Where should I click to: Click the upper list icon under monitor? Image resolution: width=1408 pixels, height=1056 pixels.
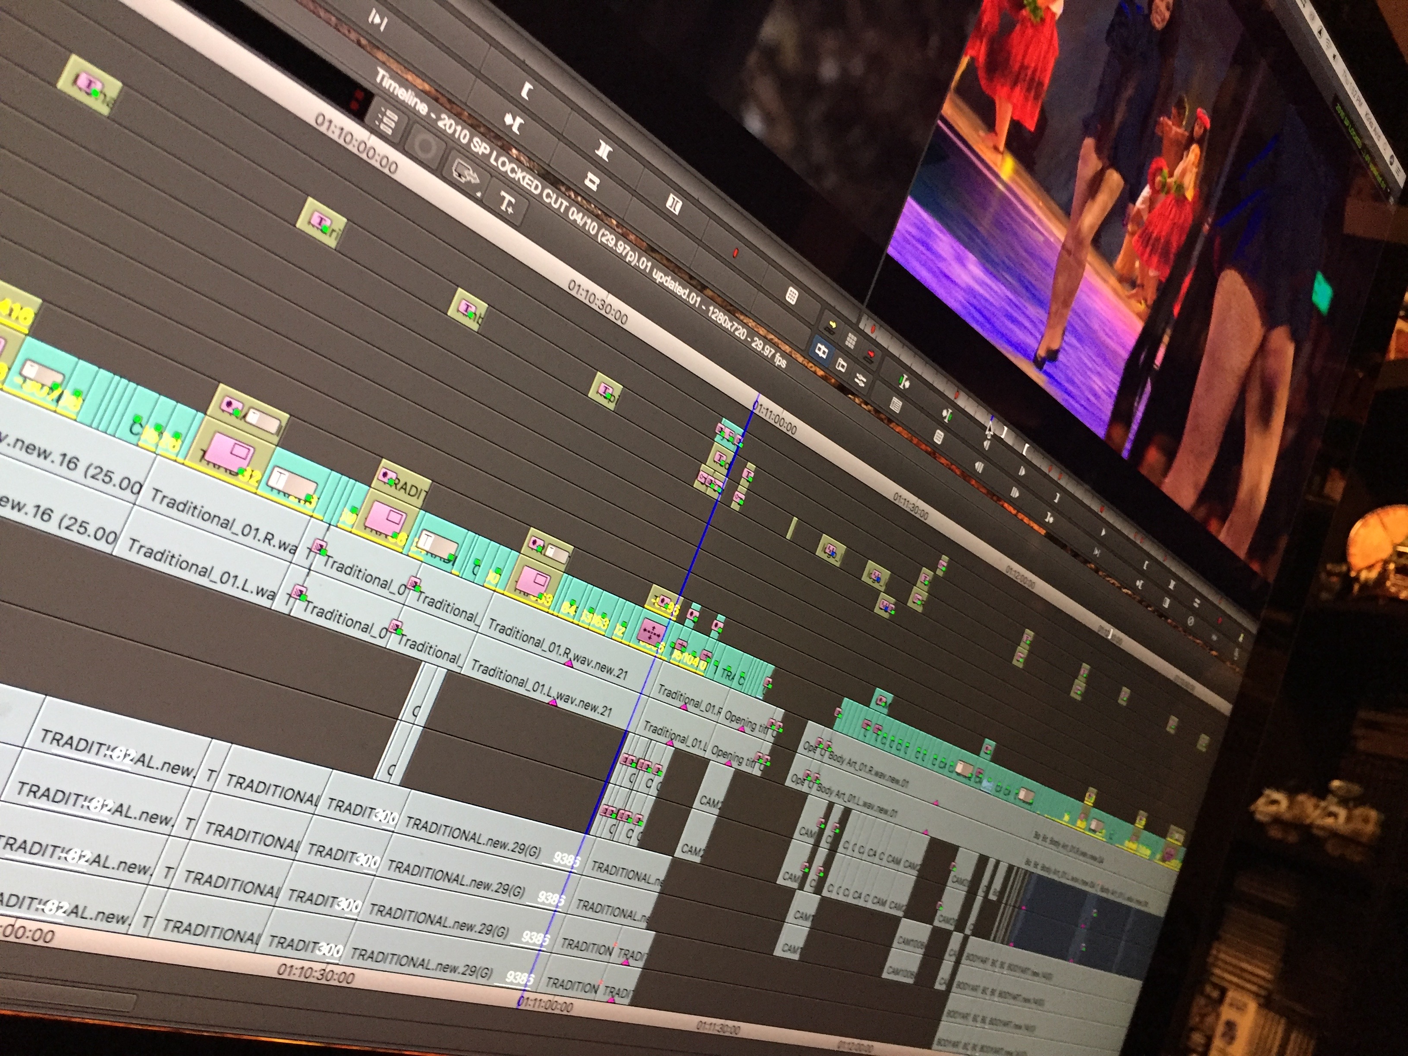pyautogui.click(x=896, y=405)
